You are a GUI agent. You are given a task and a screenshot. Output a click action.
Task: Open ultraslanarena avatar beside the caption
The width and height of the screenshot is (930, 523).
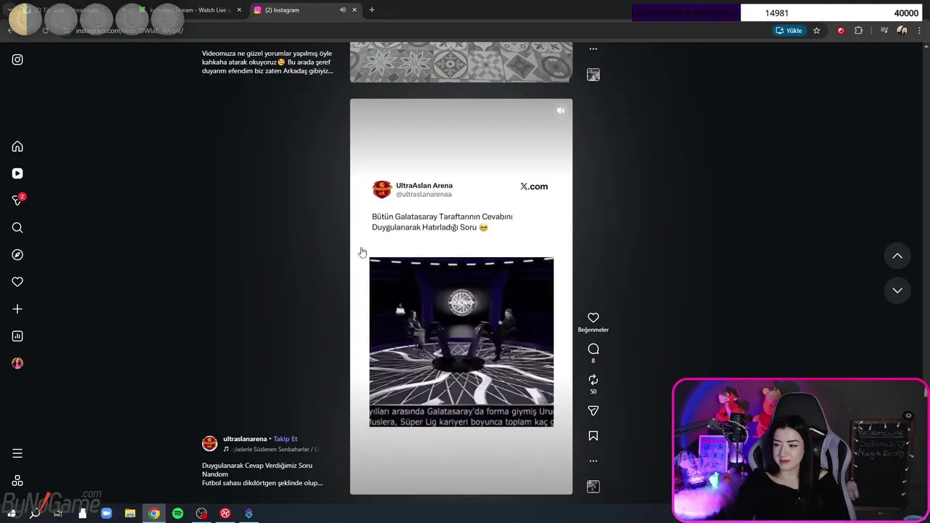(x=209, y=444)
